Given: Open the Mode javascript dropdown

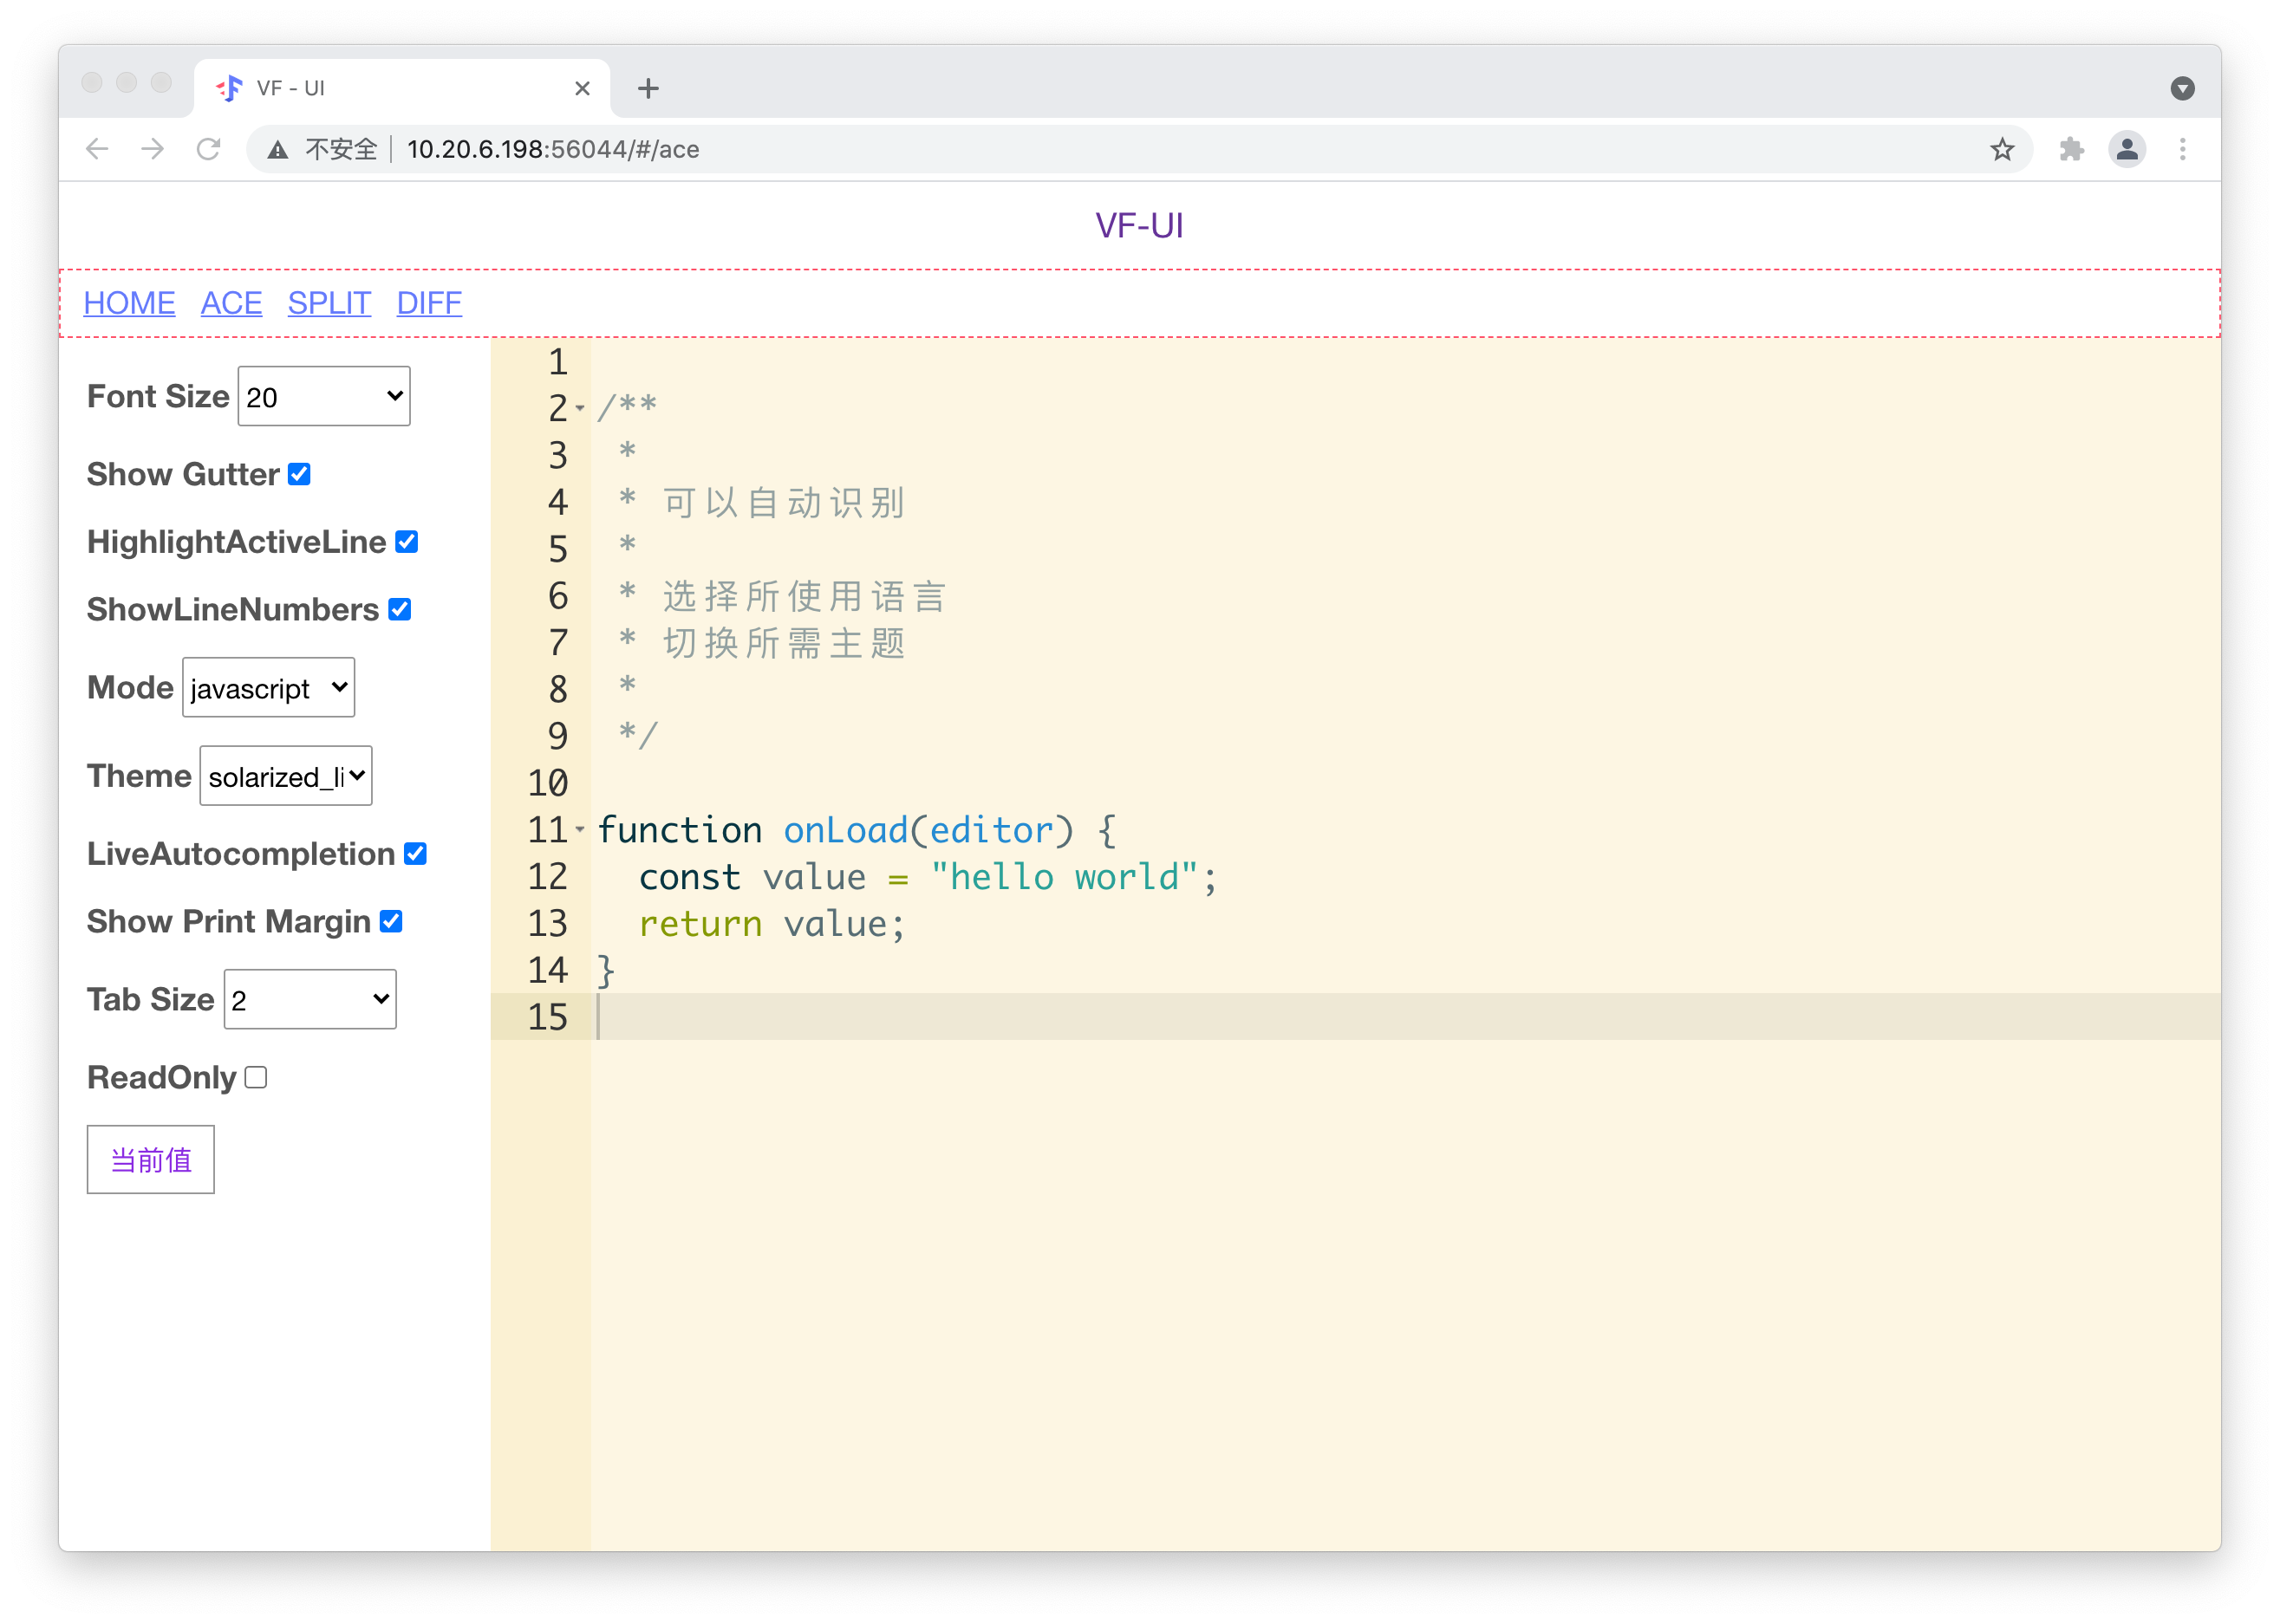Looking at the screenshot, I should (x=268, y=687).
